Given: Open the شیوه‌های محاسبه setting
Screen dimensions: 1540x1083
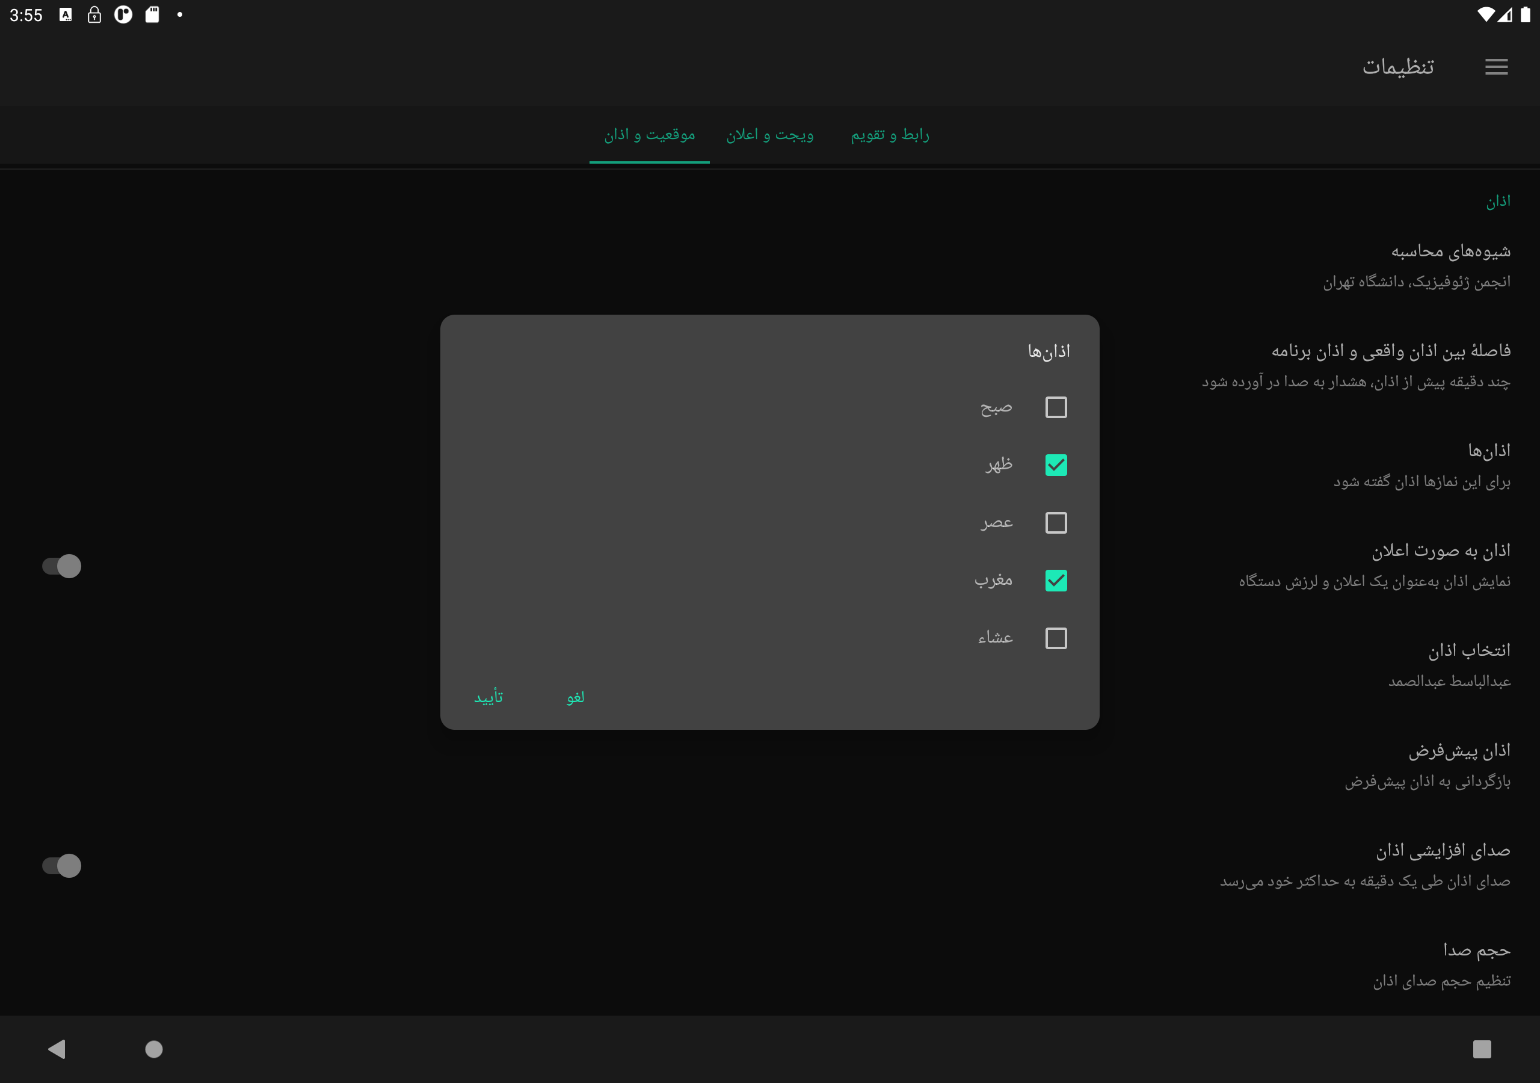Looking at the screenshot, I should pyautogui.click(x=770, y=266).
